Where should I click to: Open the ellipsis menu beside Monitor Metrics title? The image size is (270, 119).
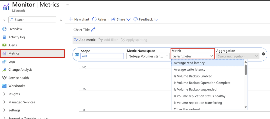click(68, 5)
